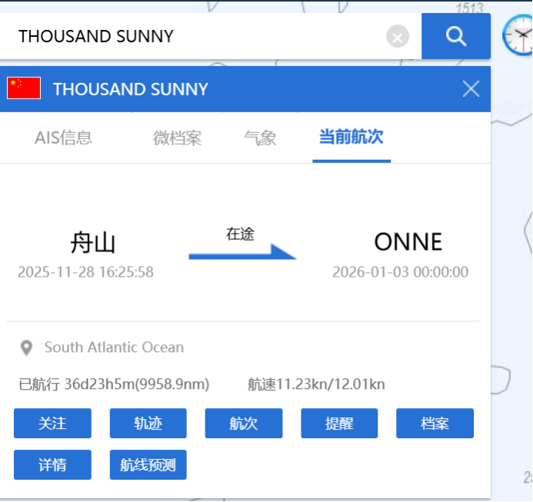Set a 提醒 reminder
The image size is (533, 502).
coord(339,424)
